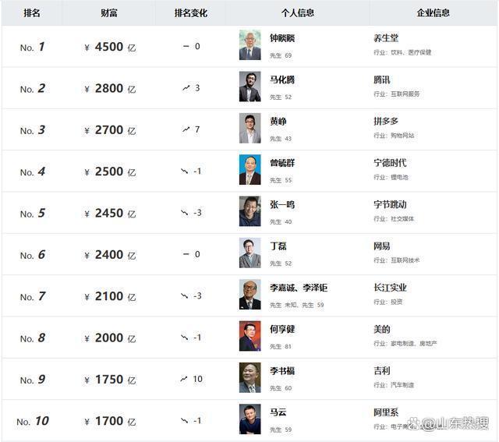Image resolution: width=499 pixels, height=442 pixels.
Task: Click 何享健's portrait photo
Action: pos(249,336)
